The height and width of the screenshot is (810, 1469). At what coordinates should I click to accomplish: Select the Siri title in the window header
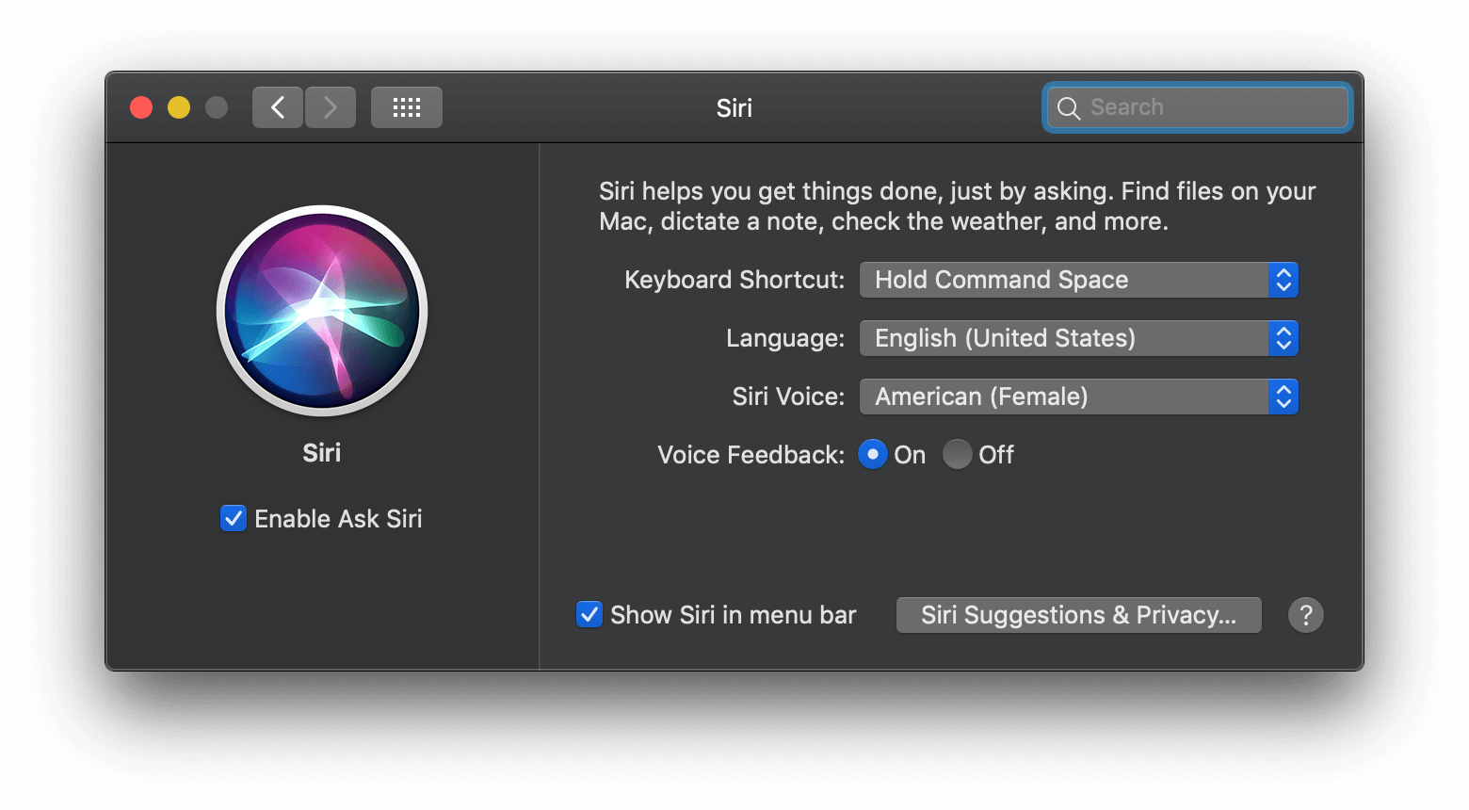coord(734,107)
